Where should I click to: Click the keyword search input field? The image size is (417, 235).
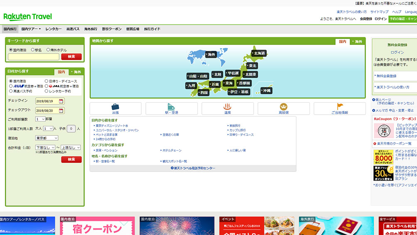point(33,57)
